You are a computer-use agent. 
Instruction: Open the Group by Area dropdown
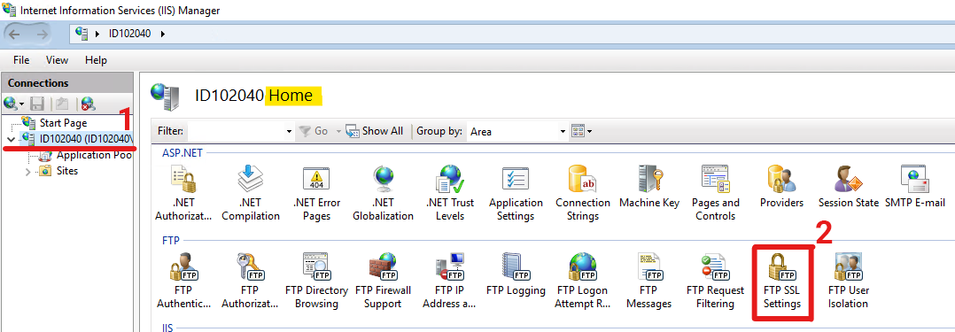tap(563, 132)
